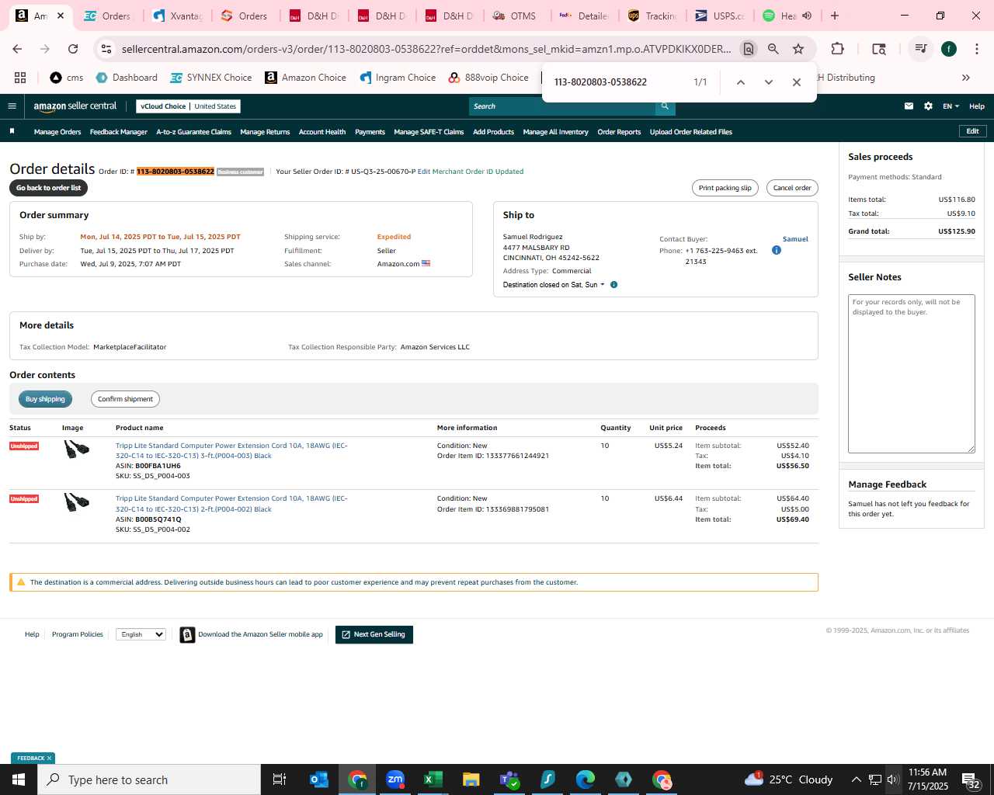This screenshot has width=994, height=795.
Task: Open the media control icon in toolbar
Action: click(920, 49)
